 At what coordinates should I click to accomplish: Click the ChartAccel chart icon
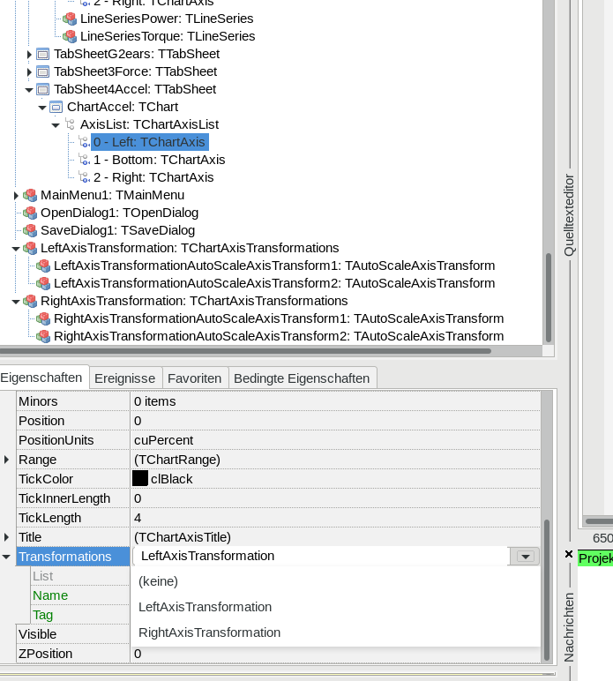pos(56,107)
